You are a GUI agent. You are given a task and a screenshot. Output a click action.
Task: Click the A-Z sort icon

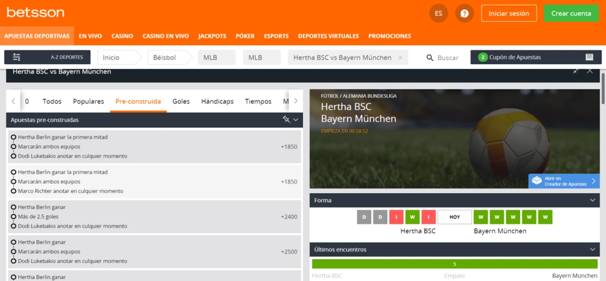[x=16, y=57]
